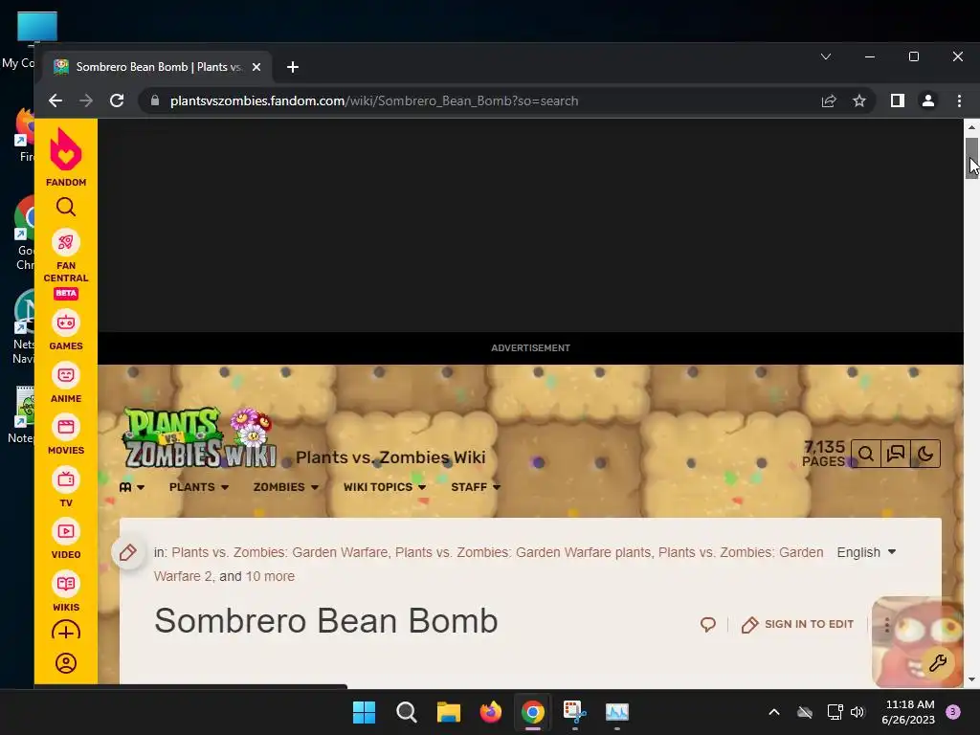This screenshot has height=735, width=980.
Task: Open the wiki discussions icon
Action: 896,454
